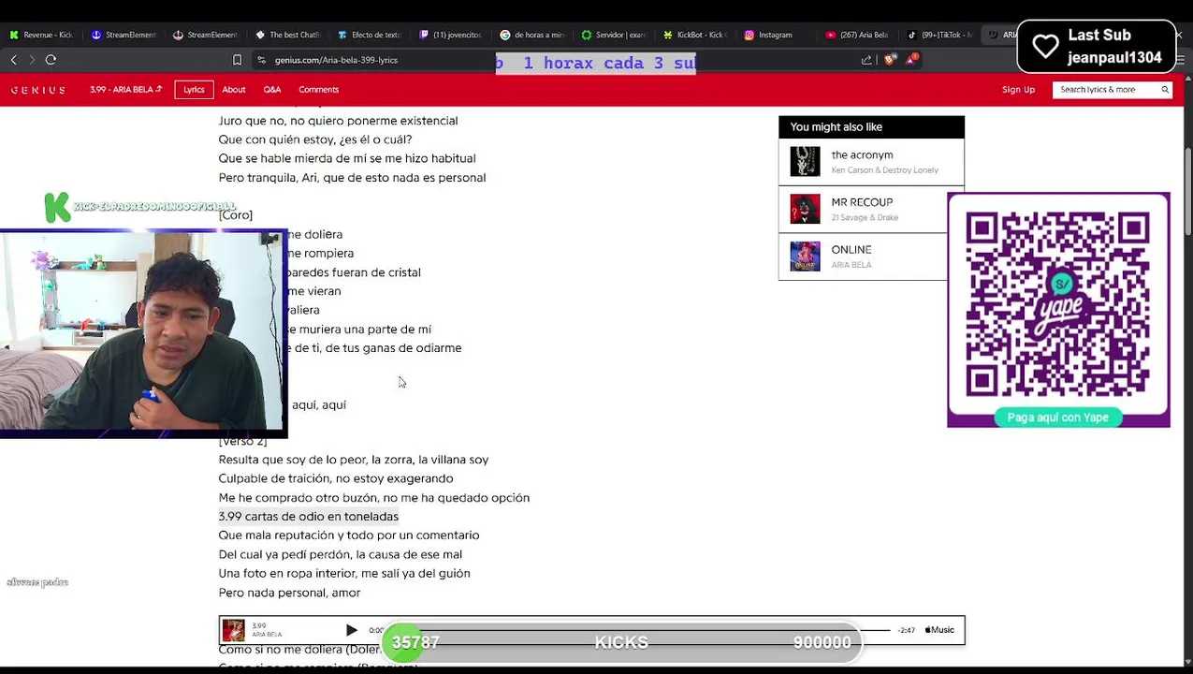The width and height of the screenshot is (1193, 674).
Task: Click lyric Me he comprado otro buzón
Action: (x=374, y=498)
